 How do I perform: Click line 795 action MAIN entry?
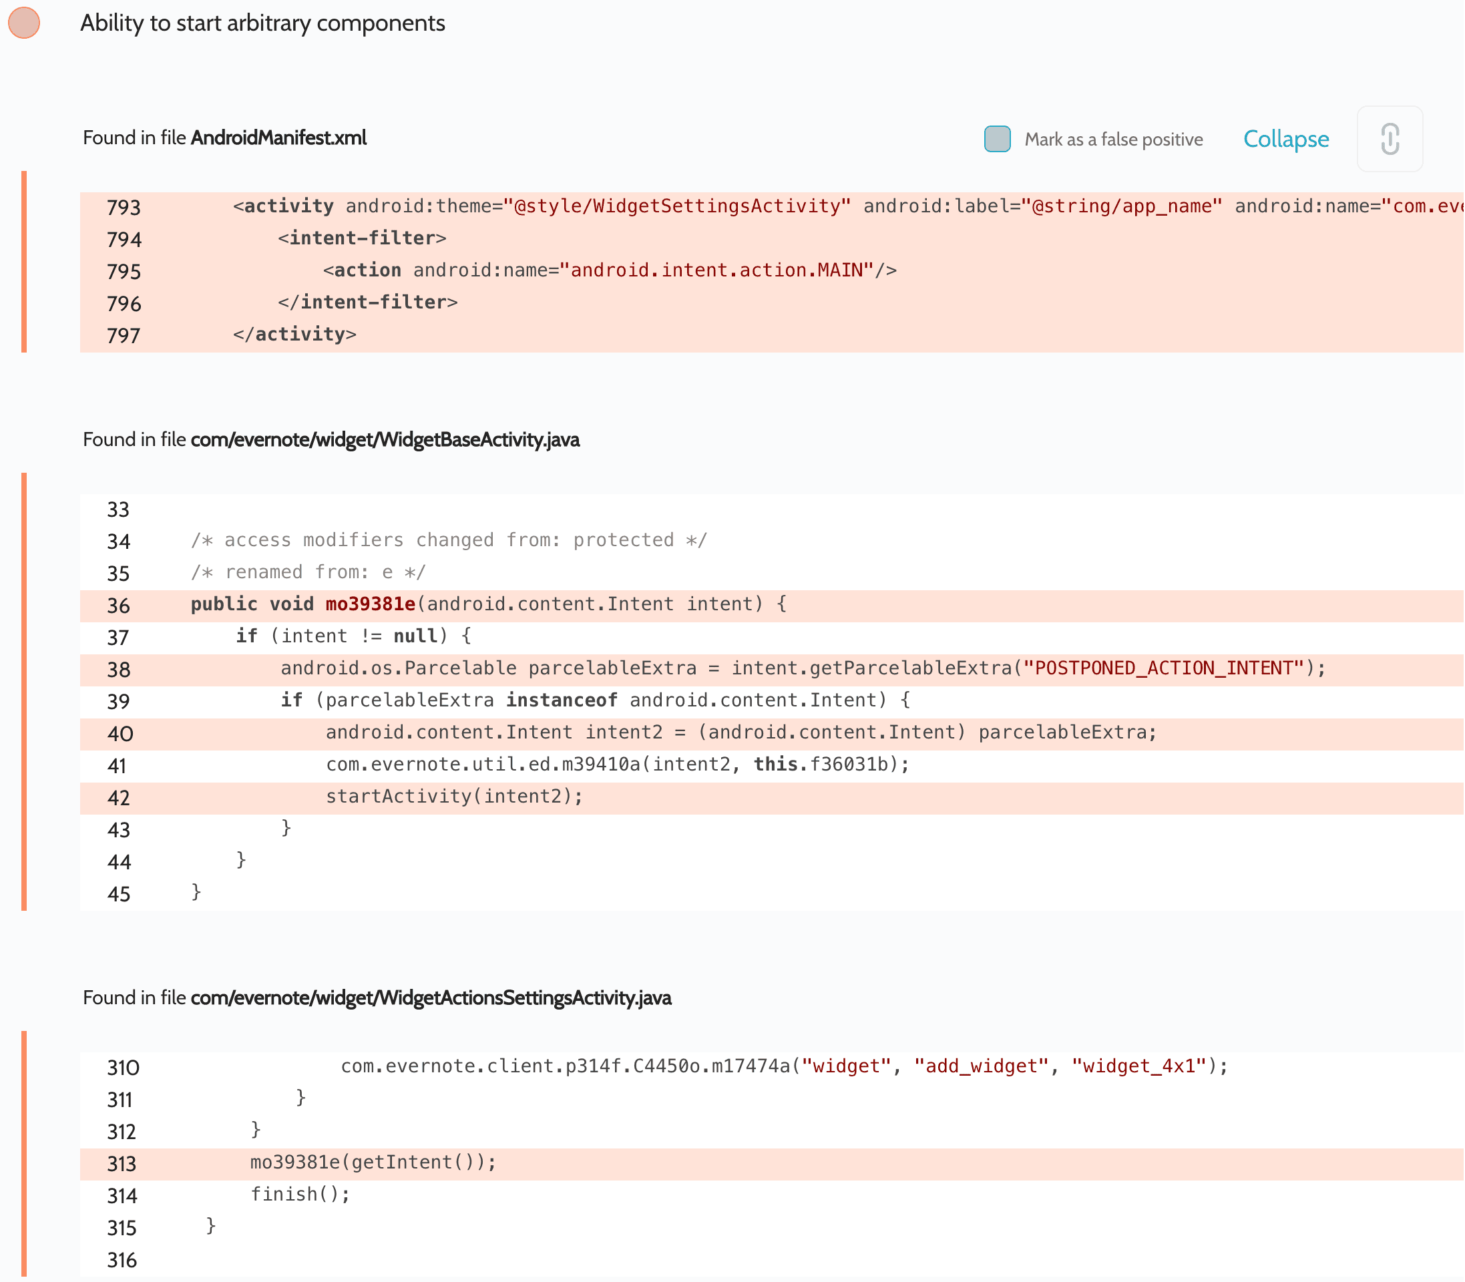tap(610, 270)
